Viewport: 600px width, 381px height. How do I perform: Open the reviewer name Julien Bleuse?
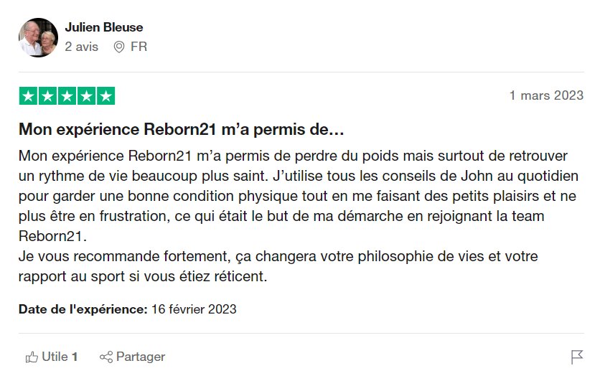point(104,27)
